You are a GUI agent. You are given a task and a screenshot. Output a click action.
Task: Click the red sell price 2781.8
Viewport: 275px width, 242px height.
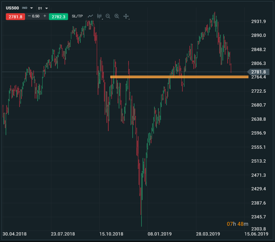click(x=15, y=17)
